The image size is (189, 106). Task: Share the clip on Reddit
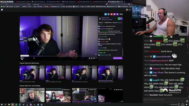112,14
